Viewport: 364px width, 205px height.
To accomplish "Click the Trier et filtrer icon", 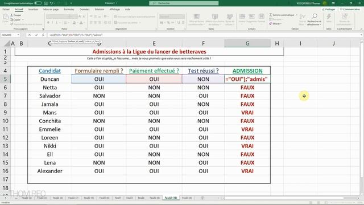I will point(302,17).
